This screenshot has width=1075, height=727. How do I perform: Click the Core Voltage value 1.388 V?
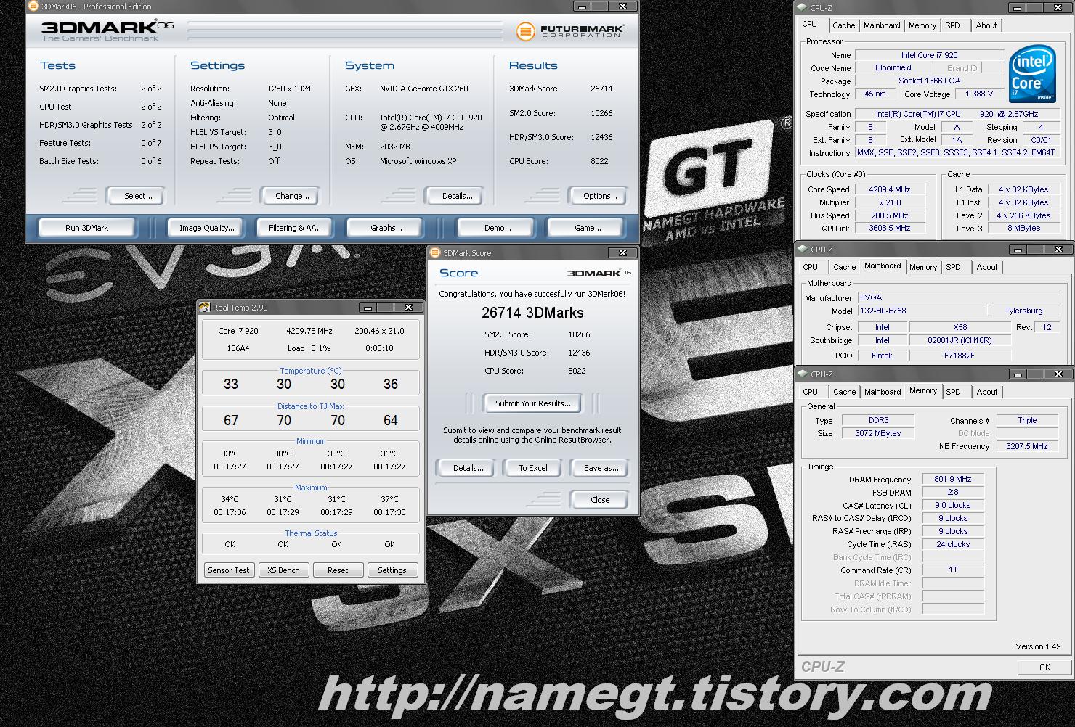[979, 94]
